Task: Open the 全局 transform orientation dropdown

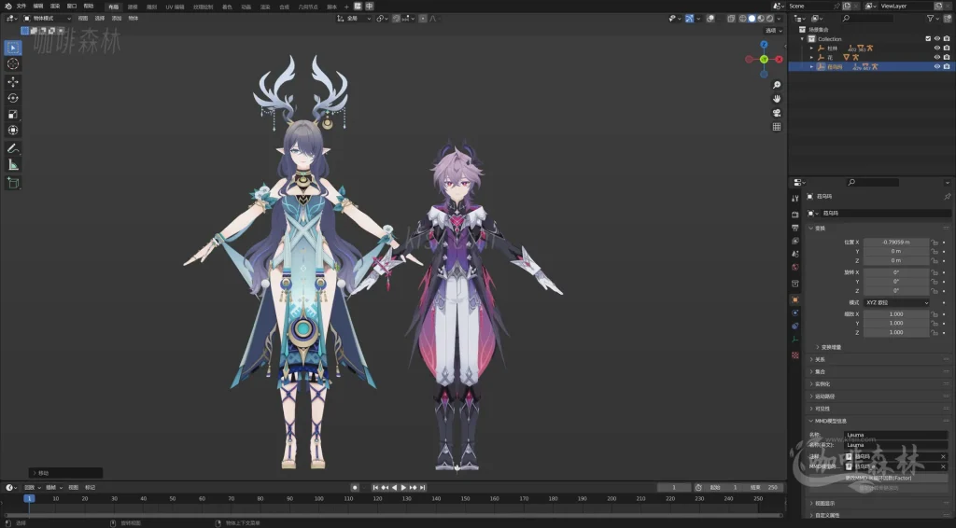Action: 354,19
